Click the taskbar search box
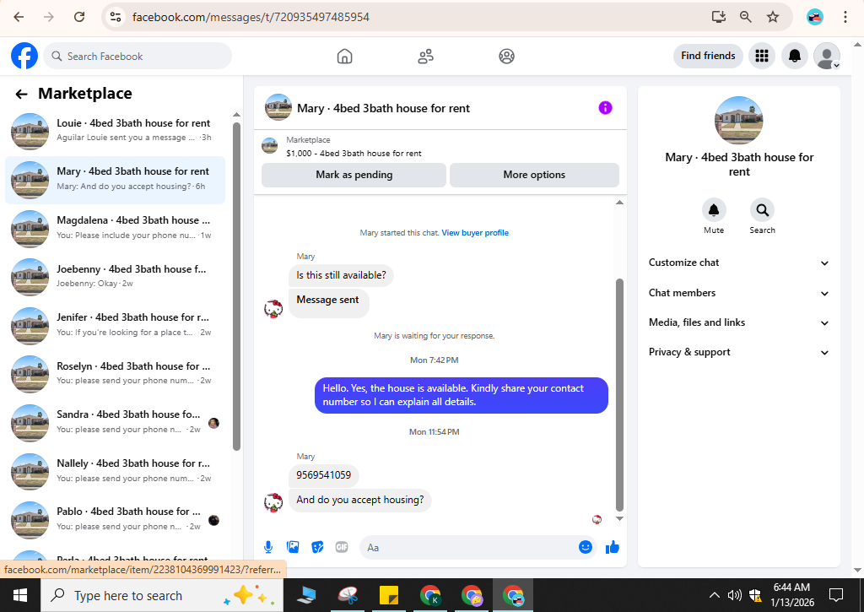 (162, 595)
